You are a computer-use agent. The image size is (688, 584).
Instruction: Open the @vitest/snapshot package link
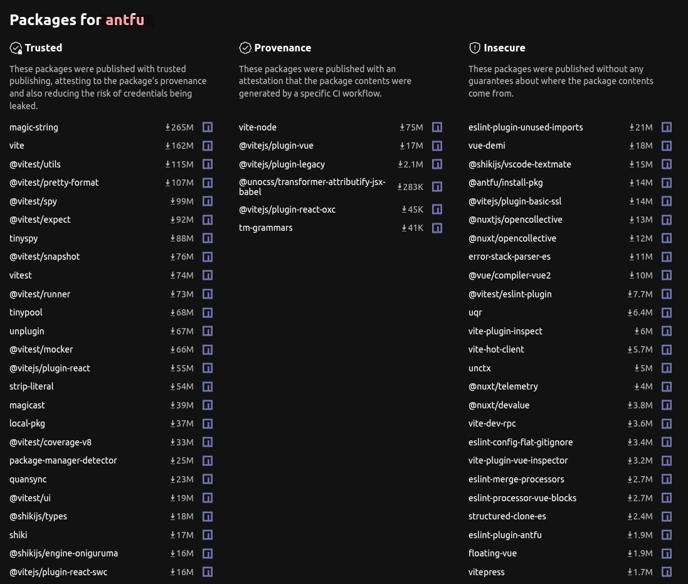coord(45,257)
